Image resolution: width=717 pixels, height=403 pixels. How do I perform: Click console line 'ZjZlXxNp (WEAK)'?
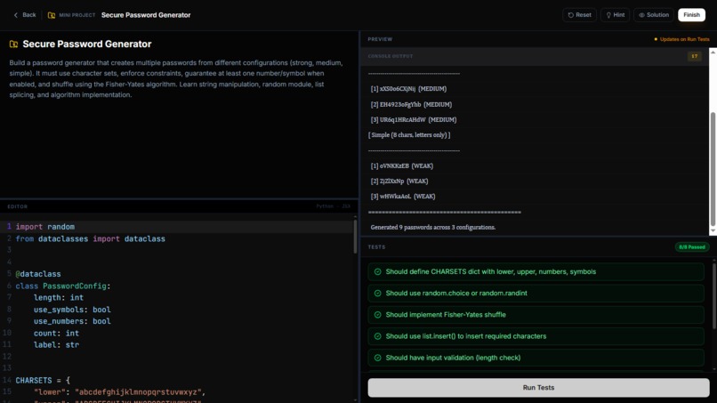pyautogui.click(x=399, y=181)
